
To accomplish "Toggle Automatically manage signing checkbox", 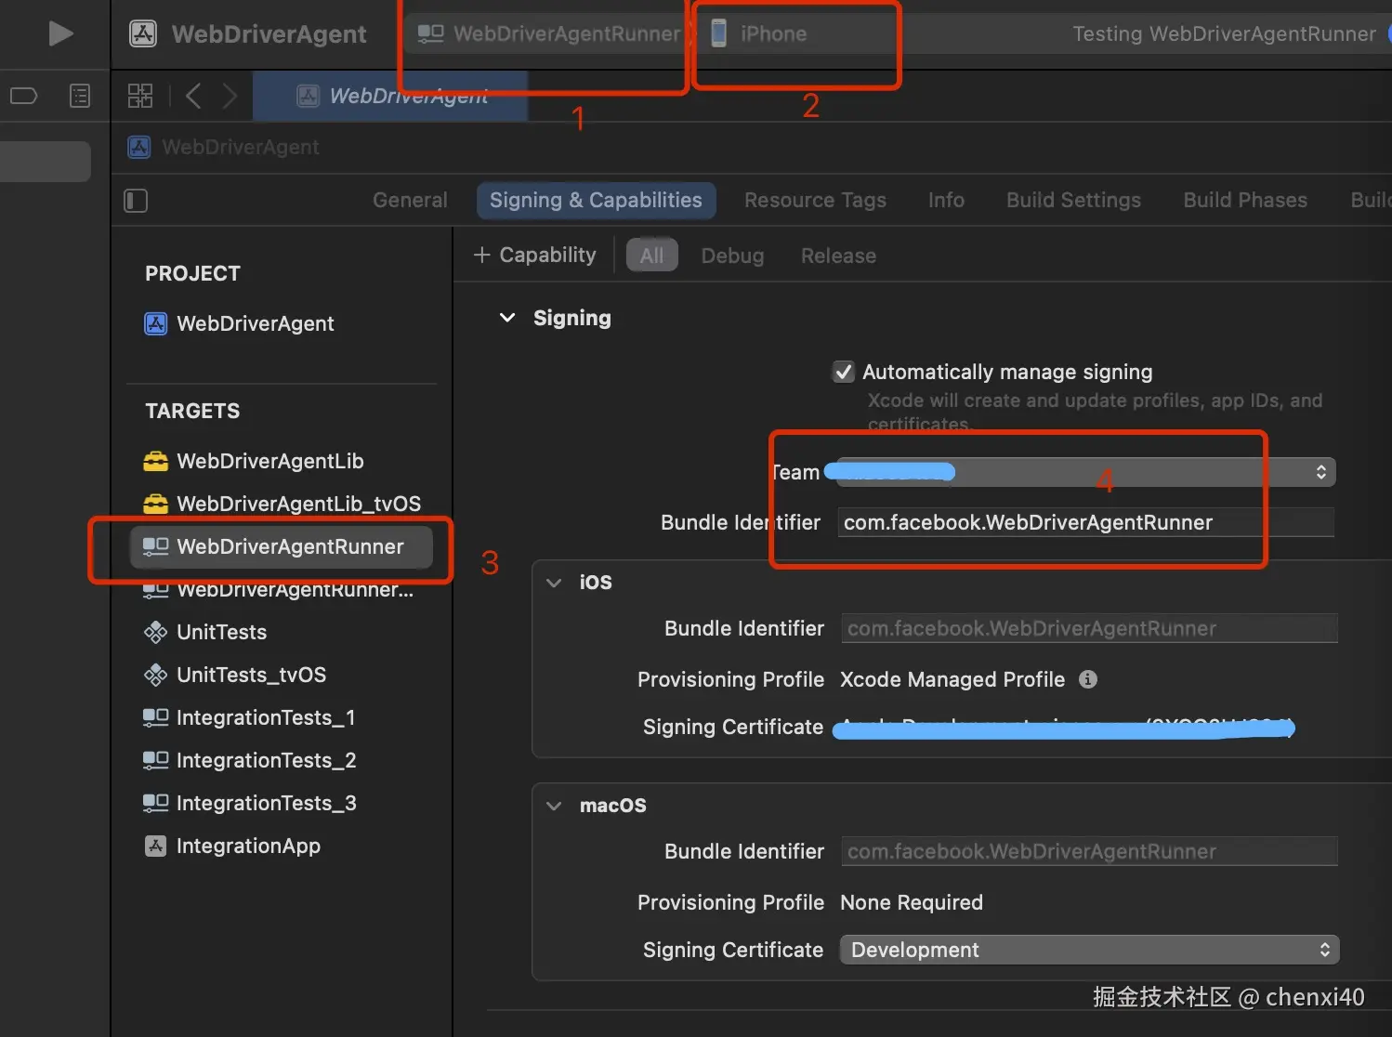I will [843, 372].
